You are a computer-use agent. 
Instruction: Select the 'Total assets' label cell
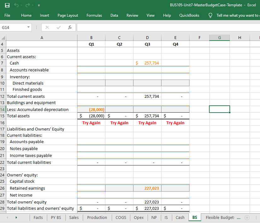(42, 116)
